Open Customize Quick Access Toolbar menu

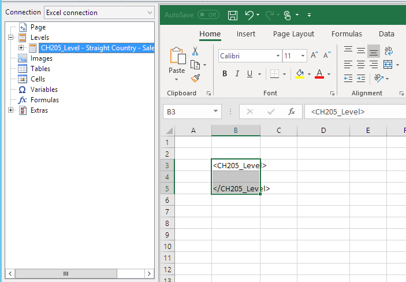[309, 15]
